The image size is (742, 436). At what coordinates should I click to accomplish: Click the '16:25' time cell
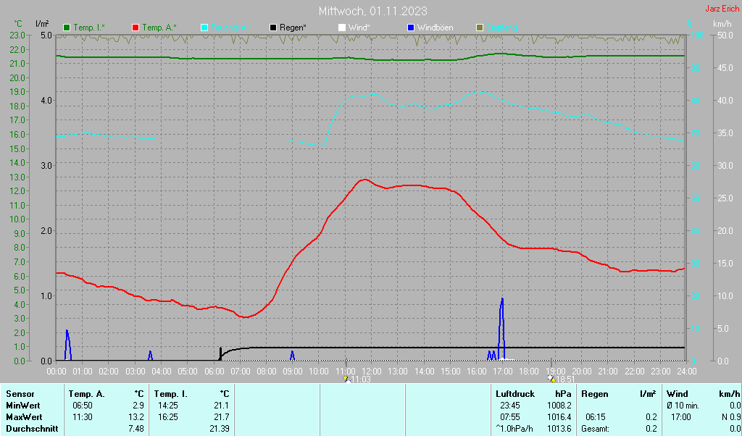point(168,418)
